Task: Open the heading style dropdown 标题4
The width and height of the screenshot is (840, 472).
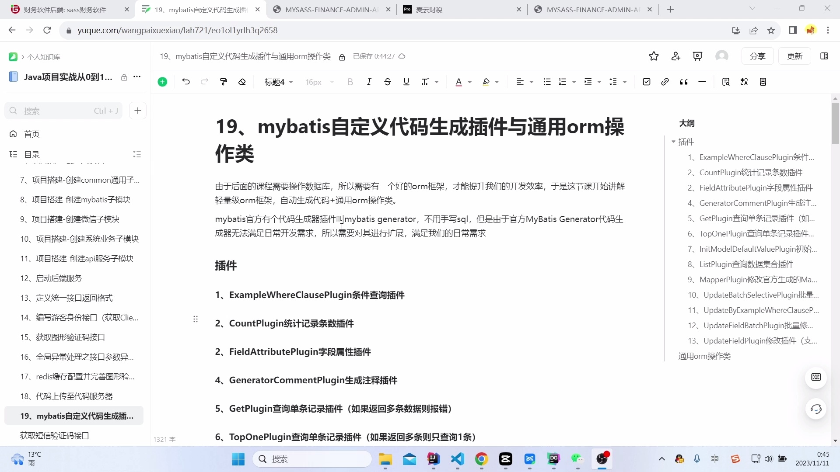Action: (278, 82)
